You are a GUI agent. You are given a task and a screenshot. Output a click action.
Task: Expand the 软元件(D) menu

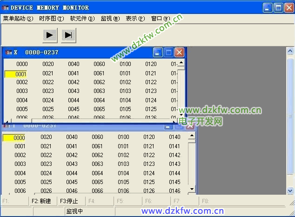point(82,19)
